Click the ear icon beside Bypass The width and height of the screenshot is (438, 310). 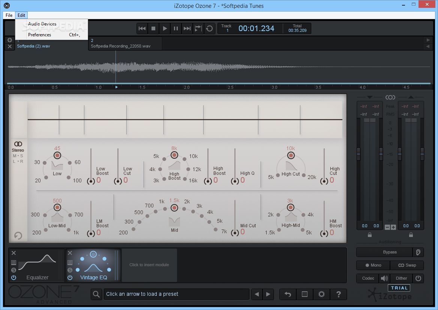pyautogui.click(x=418, y=252)
